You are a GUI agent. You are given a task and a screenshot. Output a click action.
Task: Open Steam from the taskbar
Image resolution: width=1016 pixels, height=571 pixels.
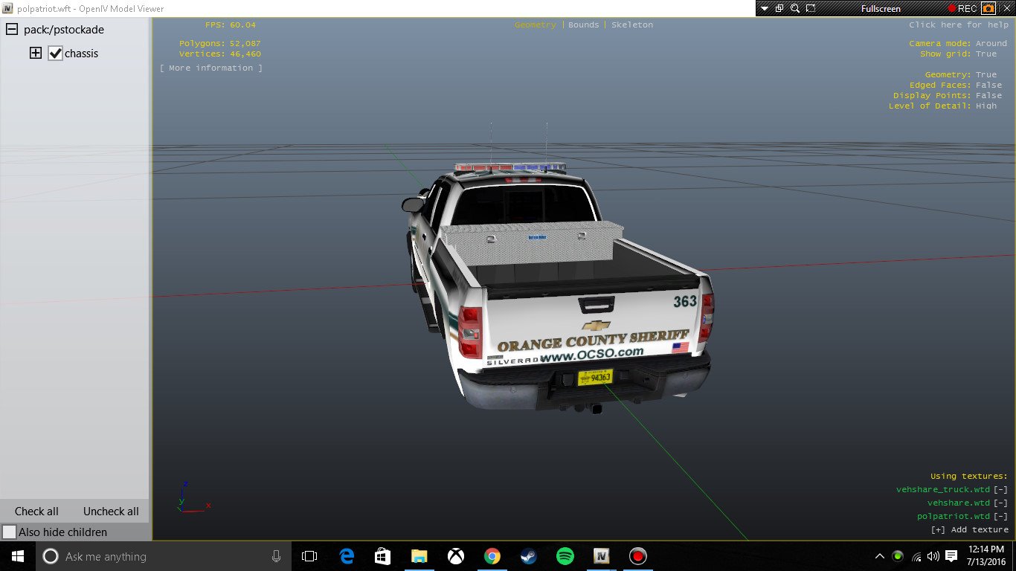click(x=528, y=556)
